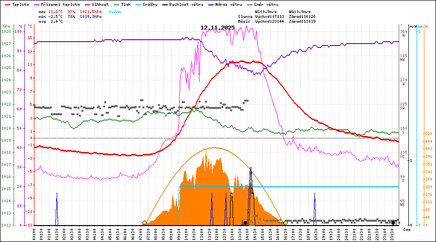This screenshot has width=436, height=242.
Task: Click the hPa pressure axis label
Action: click(6, 26)
